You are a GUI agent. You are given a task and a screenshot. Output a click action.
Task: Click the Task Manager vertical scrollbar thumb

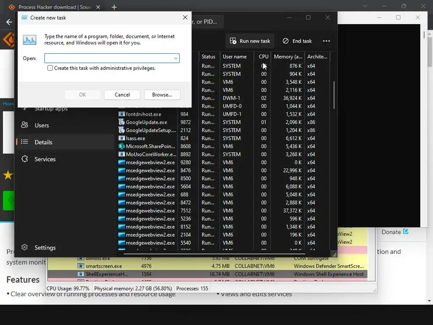tap(334, 95)
